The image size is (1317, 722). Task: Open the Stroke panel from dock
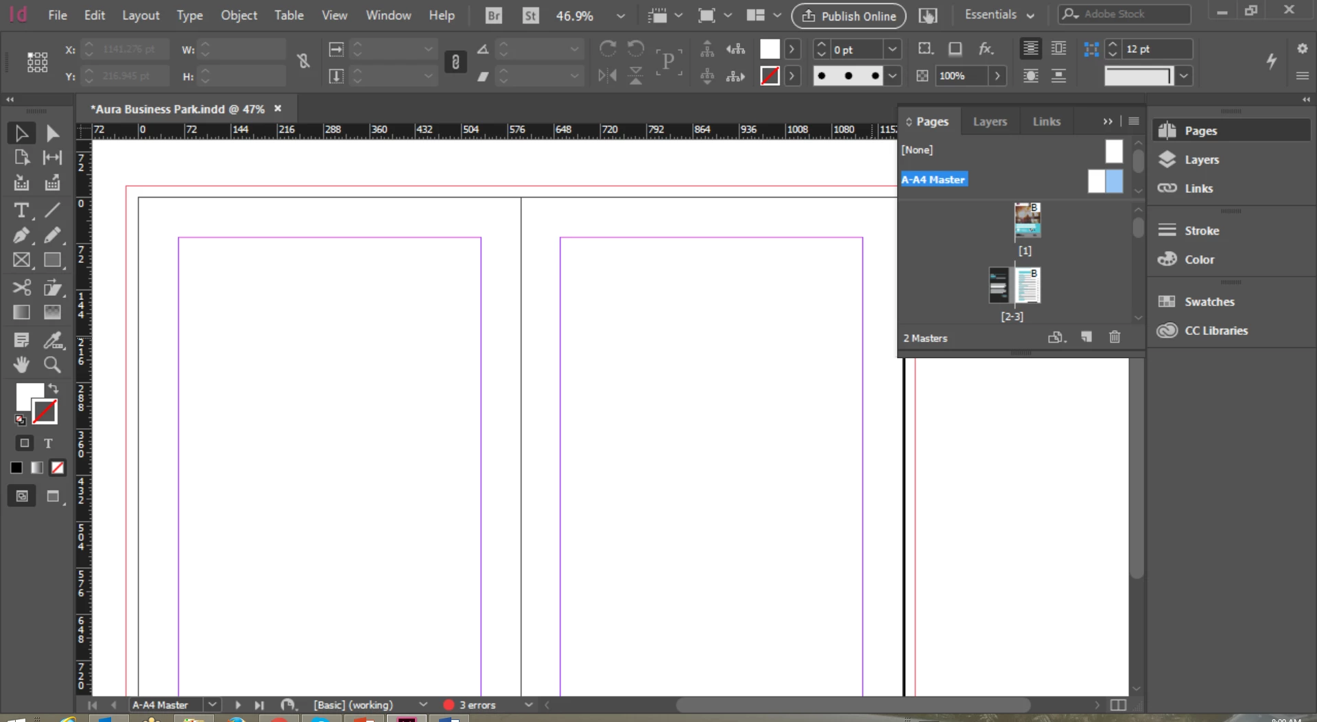[1200, 231]
